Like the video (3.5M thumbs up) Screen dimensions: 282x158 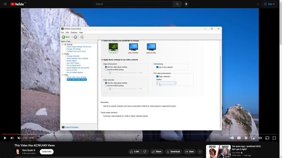pos(135,152)
